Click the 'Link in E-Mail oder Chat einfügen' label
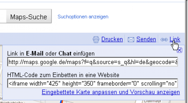 pyautogui.click(x=51, y=53)
